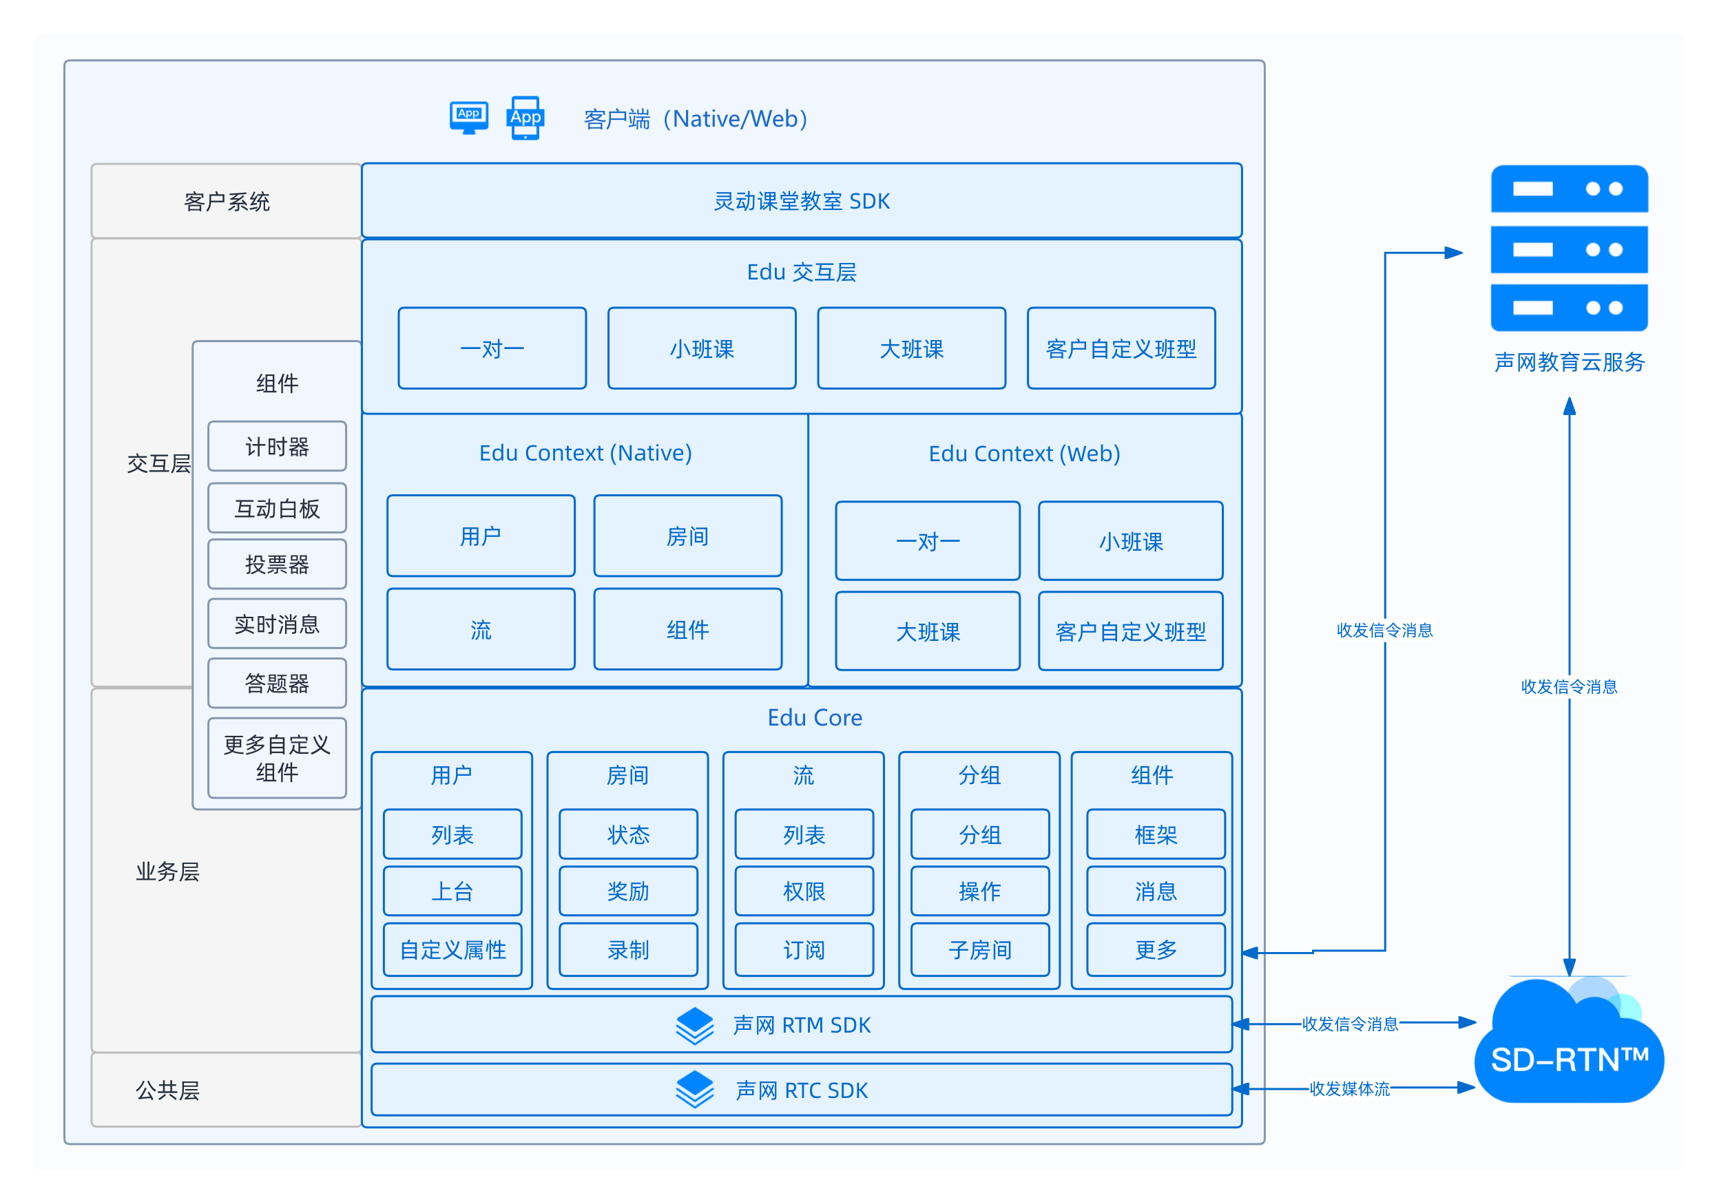Image resolution: width=1728 pixels, height=1204 pixels.
Task: Click the SD-RTN cloud icon
Action: [x=1569, y=1042]
